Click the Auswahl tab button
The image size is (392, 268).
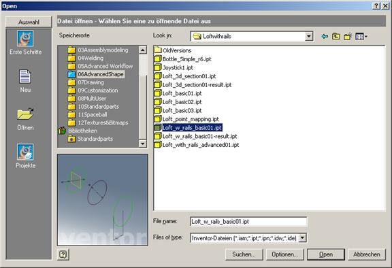point(29,22)
